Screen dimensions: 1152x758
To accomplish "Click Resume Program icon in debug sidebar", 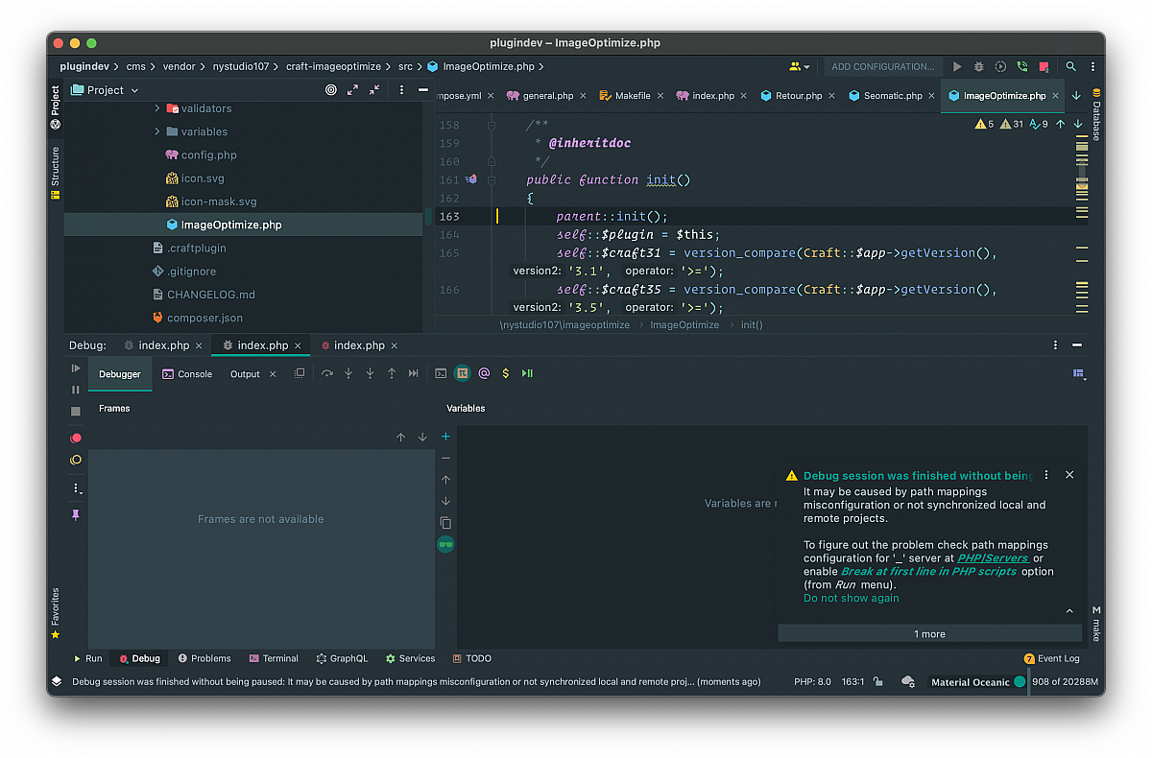I will click(x=76, y=368).
